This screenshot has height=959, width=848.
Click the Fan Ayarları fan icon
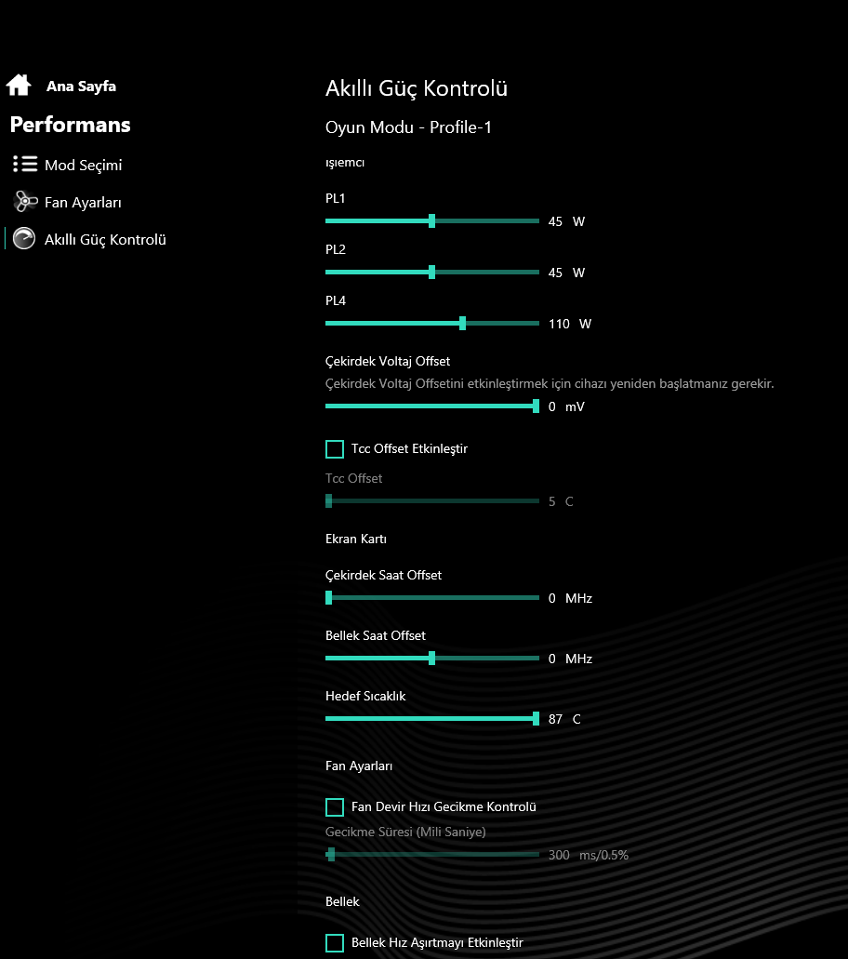click(x=25, y=202)
